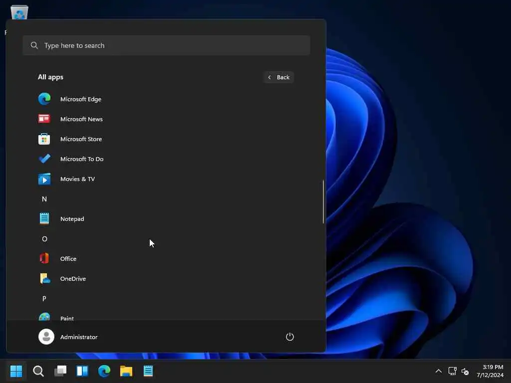Viewport: 511px width, 383px height.
Task: Launch the OneDrive cloud icon
Action: (x=44, y=278)
